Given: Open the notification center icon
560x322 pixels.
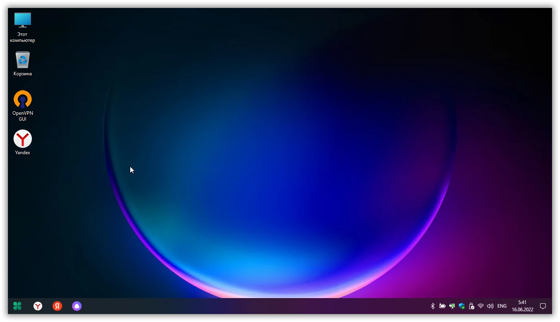Looking at the screenshot, I should [x=542, y=306].
